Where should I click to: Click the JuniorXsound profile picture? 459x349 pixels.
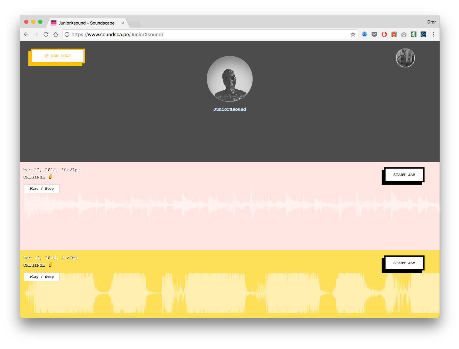pyautogui.click(x=229, y=79)
